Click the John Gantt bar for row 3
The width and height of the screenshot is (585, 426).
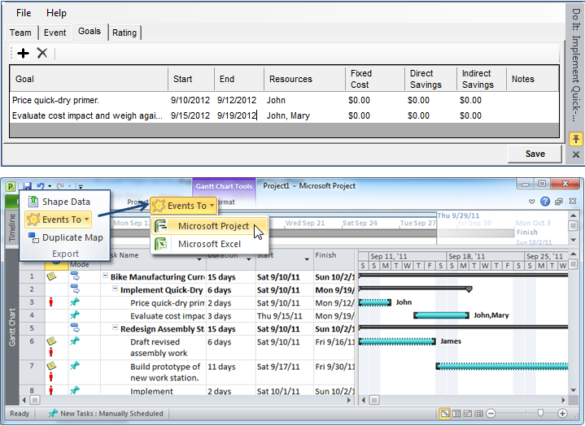pos(375,302)
